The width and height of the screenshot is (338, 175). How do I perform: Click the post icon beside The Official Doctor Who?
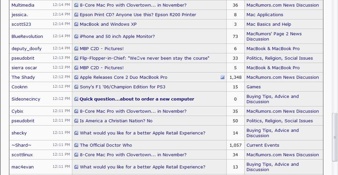(76, 145)
